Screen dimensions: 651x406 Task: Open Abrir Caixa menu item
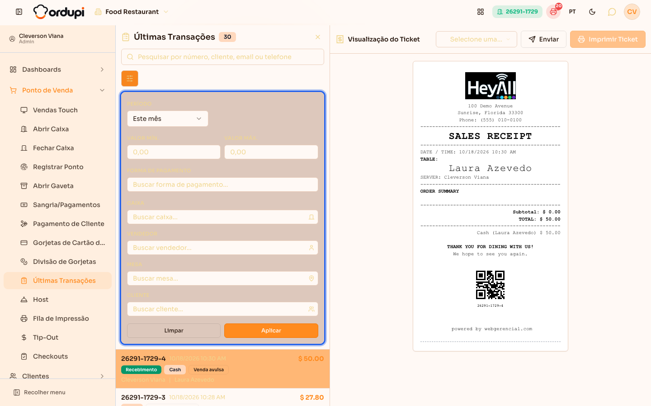57,129
